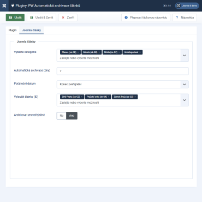The height and width of the screenshot is (202, 202).
Task: Click the Automatická archivace (dny) label
Action: tap(32, 70)
